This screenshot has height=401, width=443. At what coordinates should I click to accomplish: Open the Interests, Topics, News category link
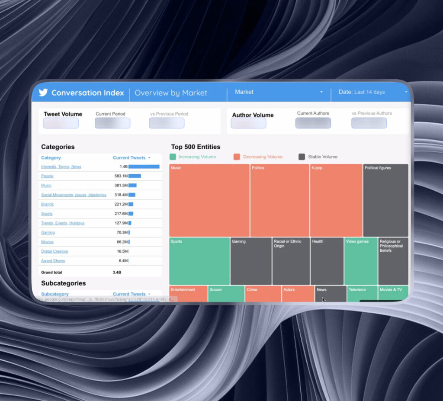pyautogui.click(x=61, y=167)
